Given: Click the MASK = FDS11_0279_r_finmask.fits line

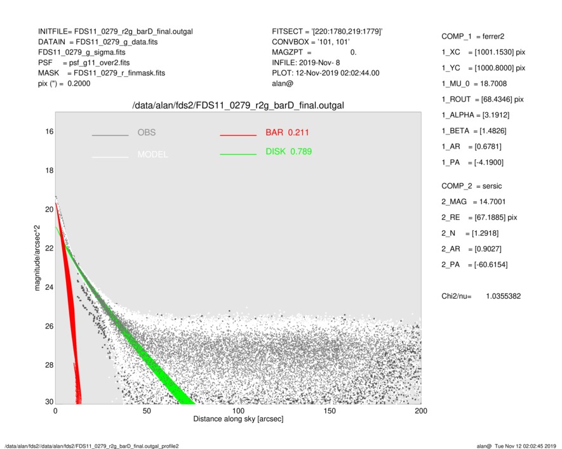Looking at the screenshot, I should [102, 73].
